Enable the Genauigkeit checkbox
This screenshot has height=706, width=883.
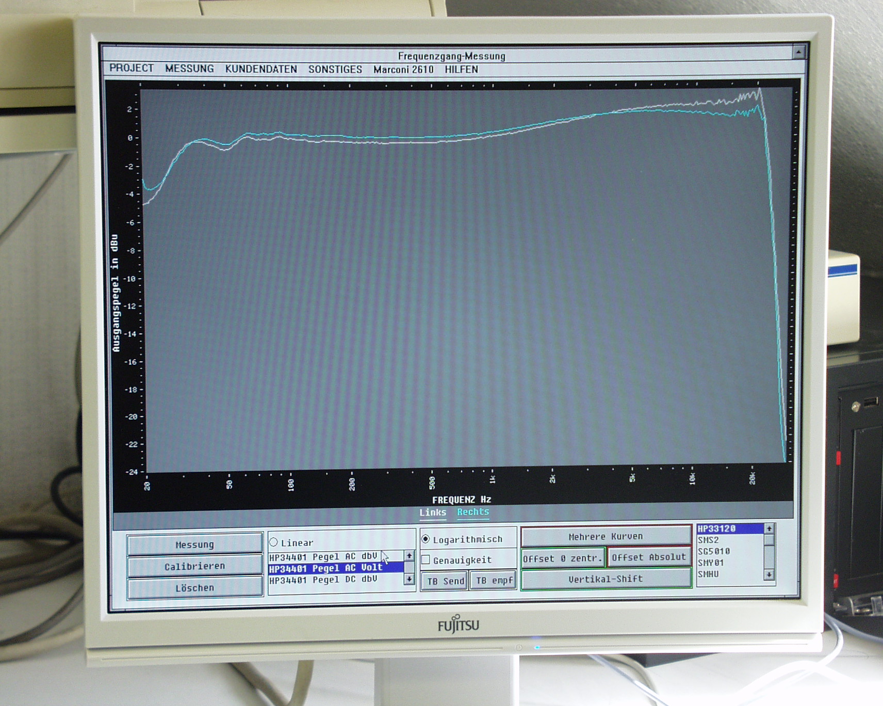coord(426,560)
